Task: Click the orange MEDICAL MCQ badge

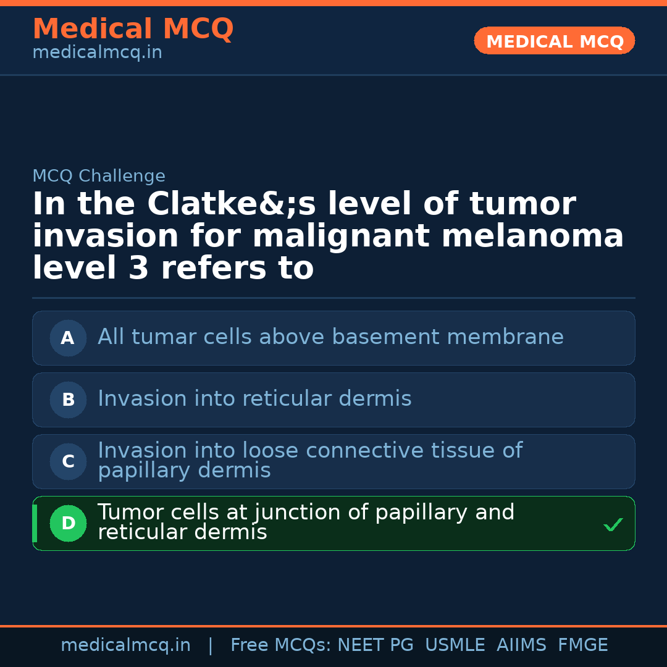Action: [554, 41]
